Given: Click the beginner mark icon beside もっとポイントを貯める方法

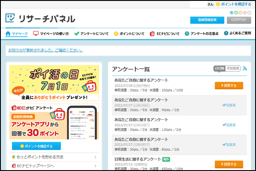Looking at the screenshot, I should click(13, 157).
